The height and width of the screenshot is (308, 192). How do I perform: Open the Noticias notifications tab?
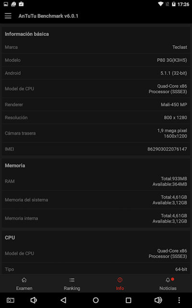(168, 284)
